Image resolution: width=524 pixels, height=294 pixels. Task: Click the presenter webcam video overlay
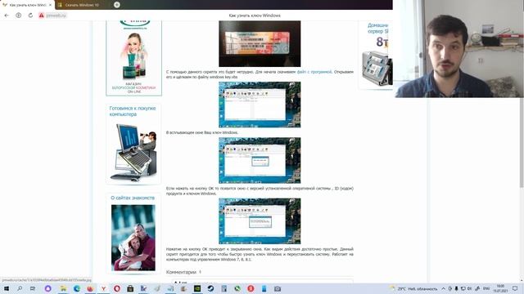(x=458, y=49)
